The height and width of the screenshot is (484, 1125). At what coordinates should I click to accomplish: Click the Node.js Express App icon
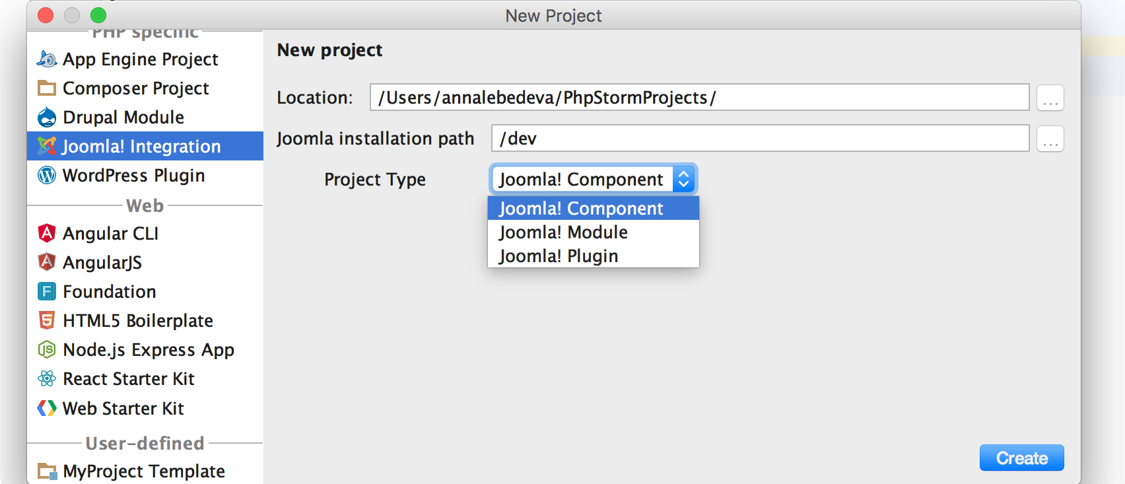47,350
